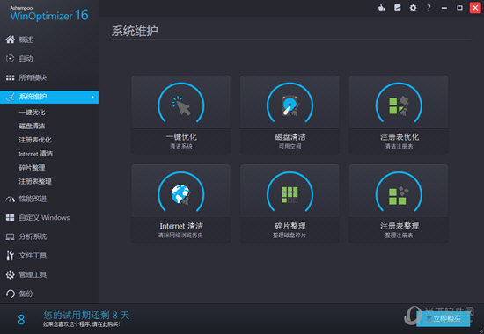Open the 注册表优化 submenu entry
The height and width of the screenshot is (334, 484).
coord(35,140)
